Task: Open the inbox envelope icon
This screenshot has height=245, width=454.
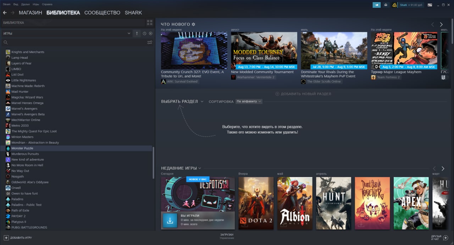Action: tap(386, 5)
